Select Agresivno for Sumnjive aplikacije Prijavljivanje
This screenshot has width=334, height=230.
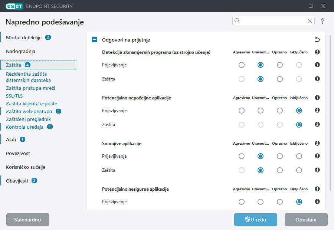point(242,156)
